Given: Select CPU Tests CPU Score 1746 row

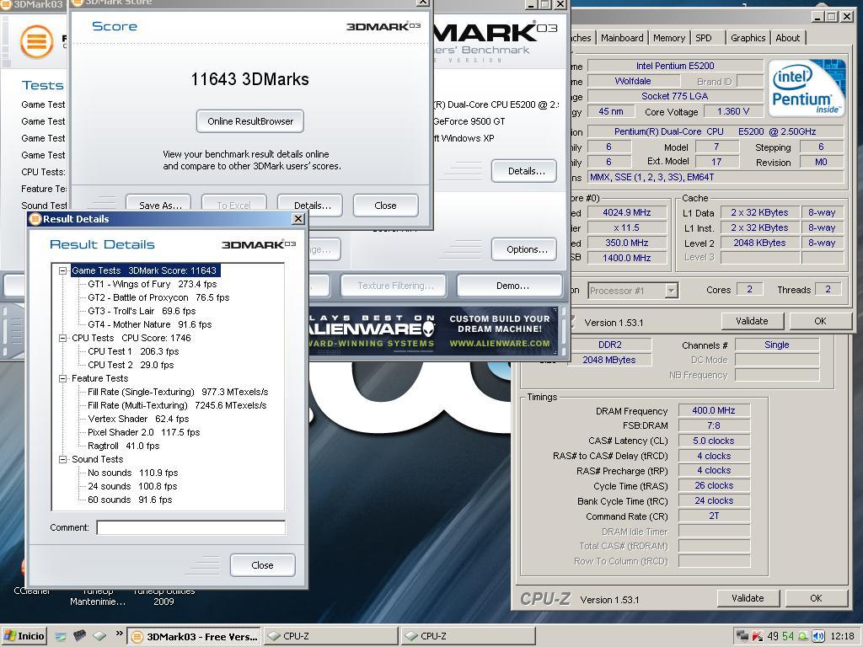Looking at the screenshot, I should coord(131,339).
